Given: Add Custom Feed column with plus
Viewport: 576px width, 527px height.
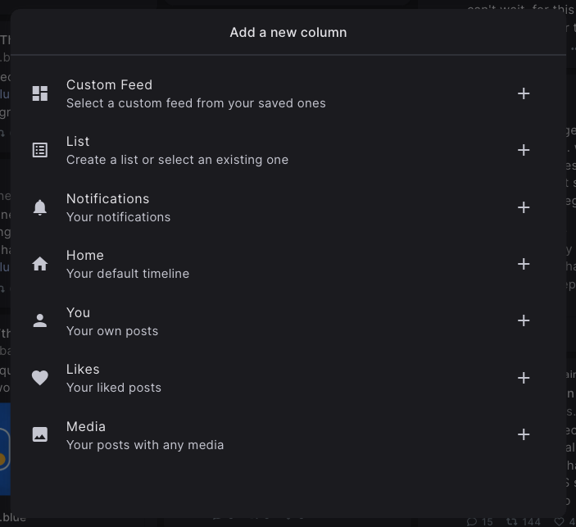Looking at the screenshot, I should [524, 93].
